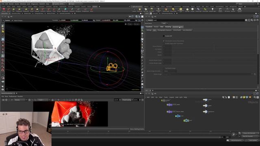Click the Redshift ROP red circle shelf icon
The height and width of the screenshot is (146, 260).
(4, 10)
